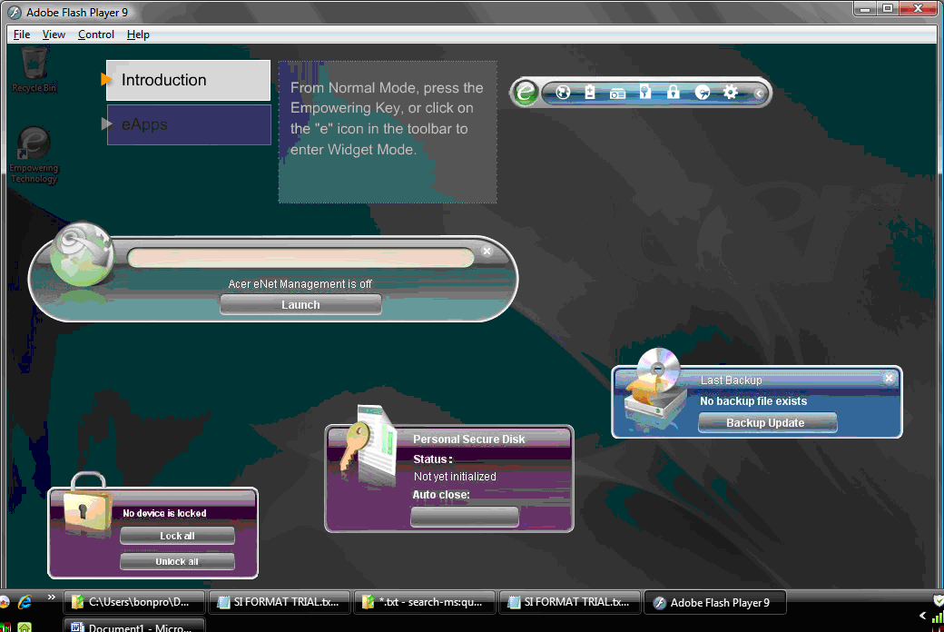Click the Unlock all button
Image resolution: width=944 pixels, height=632 pixels.
[177, 561]
